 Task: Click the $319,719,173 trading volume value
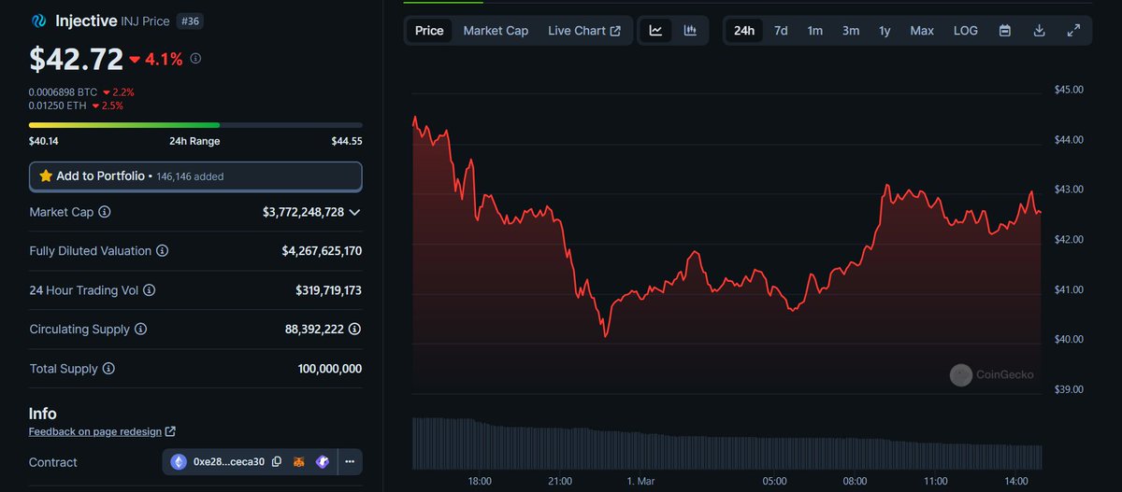[x=328, y=290]
